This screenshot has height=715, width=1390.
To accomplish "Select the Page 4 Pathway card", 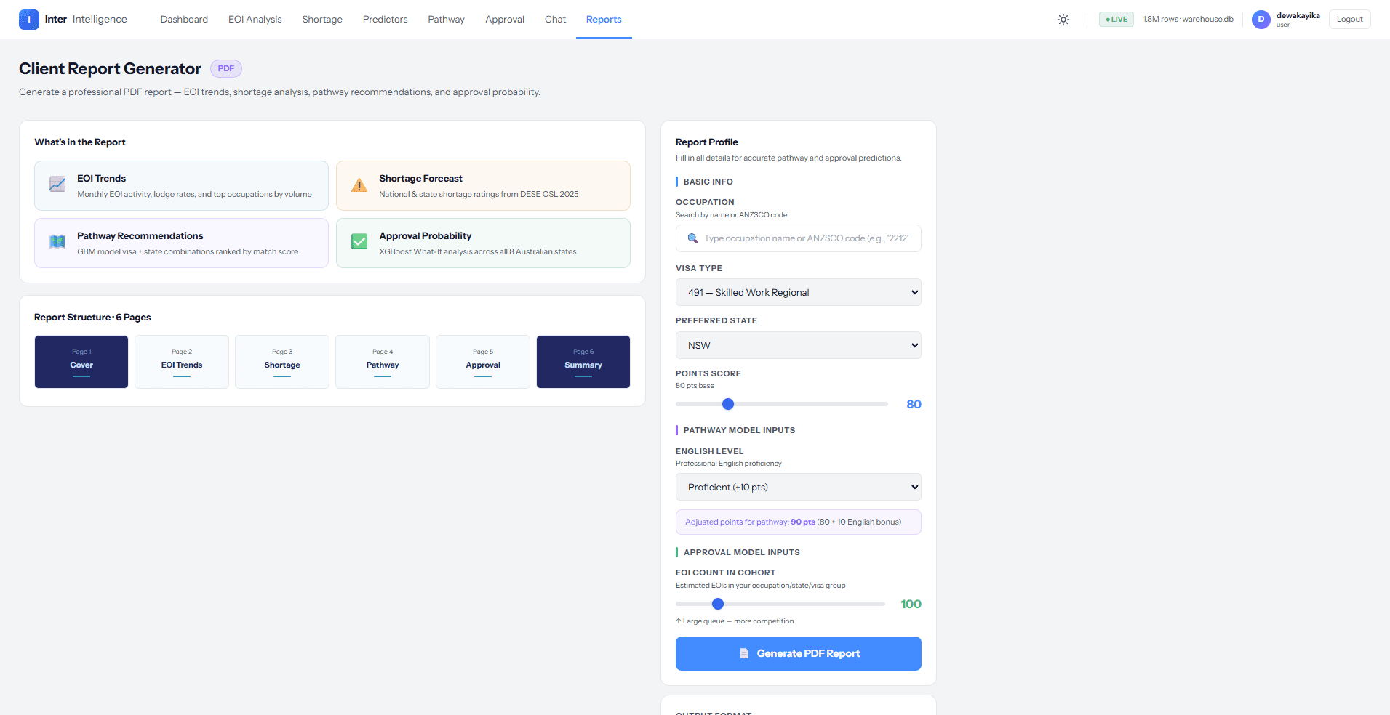I will click(383, 362).
